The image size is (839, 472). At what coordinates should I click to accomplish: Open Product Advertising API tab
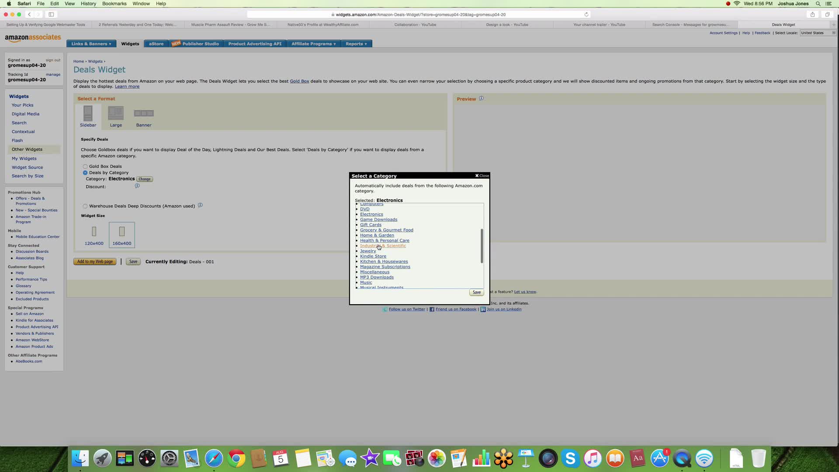click(x=255, y=44)
